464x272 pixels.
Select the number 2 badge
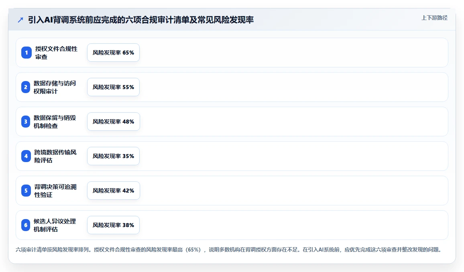[x=26, y=87]
